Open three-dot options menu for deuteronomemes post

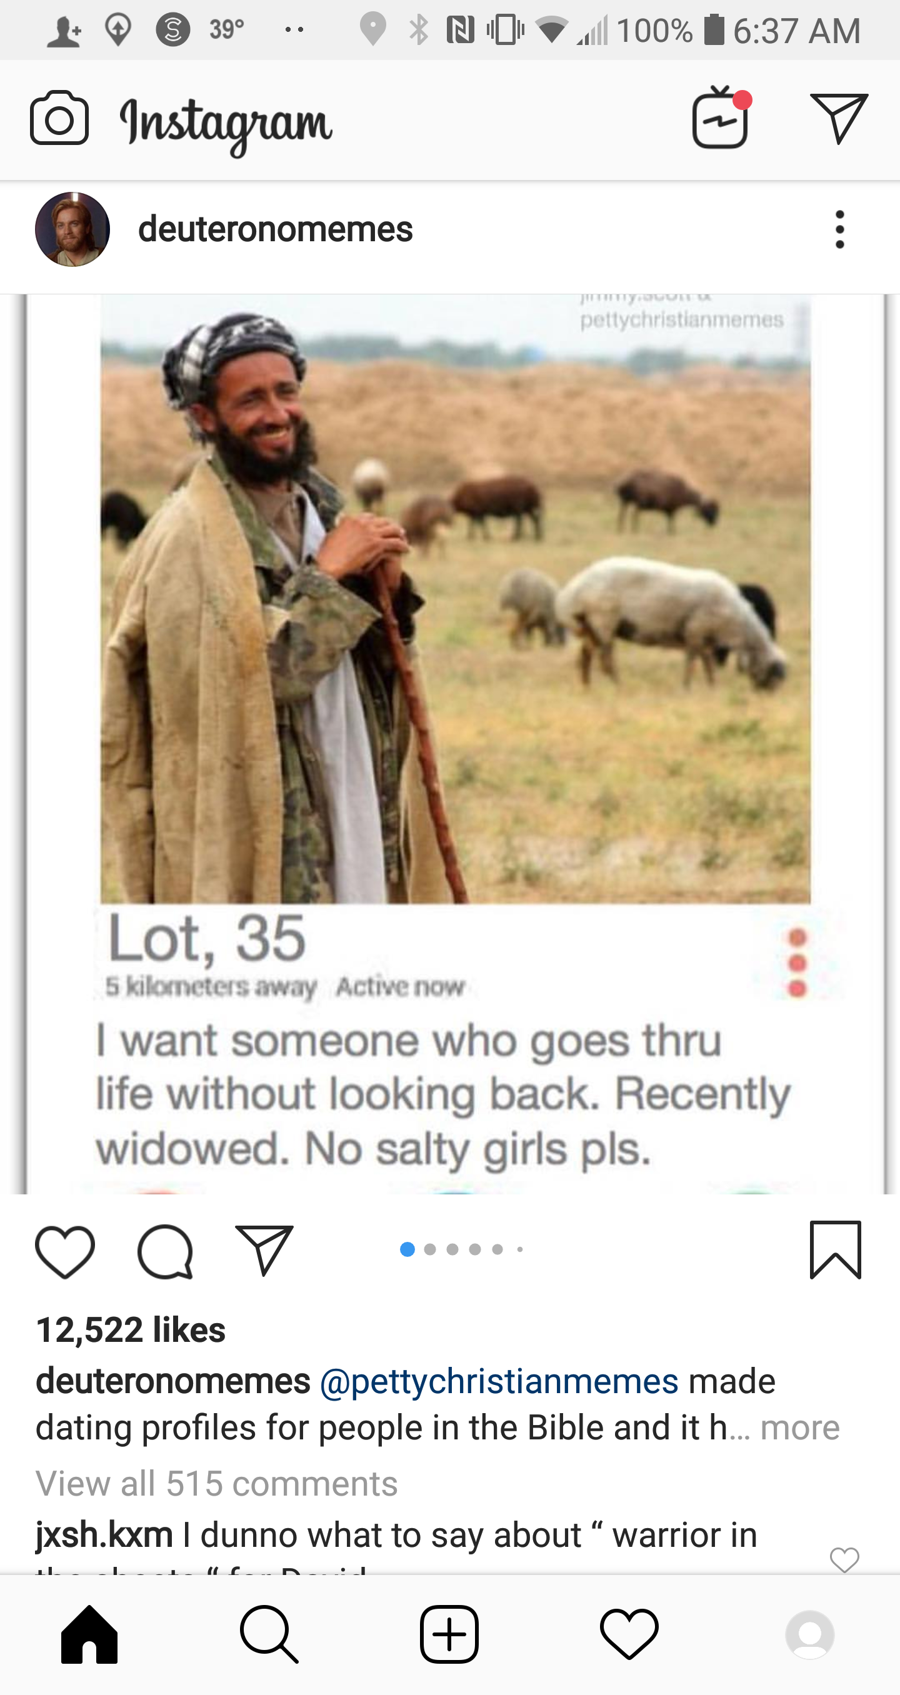839,229
